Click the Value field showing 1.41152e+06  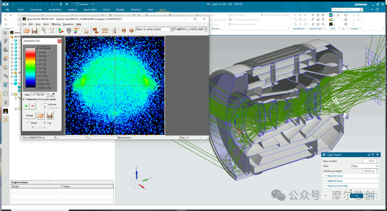click(38, 95)
